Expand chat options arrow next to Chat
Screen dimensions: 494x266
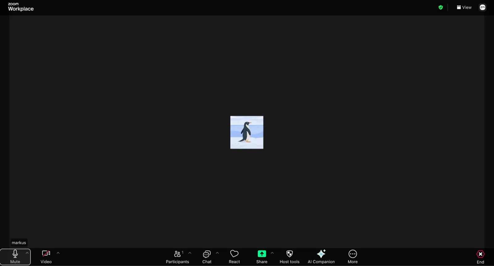[x=217, y=253]
